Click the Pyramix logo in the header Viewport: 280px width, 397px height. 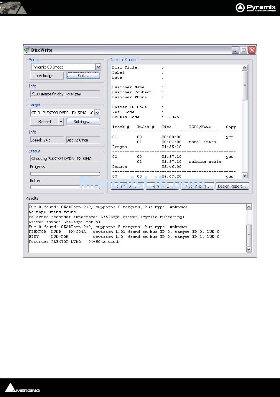point(256,8)
